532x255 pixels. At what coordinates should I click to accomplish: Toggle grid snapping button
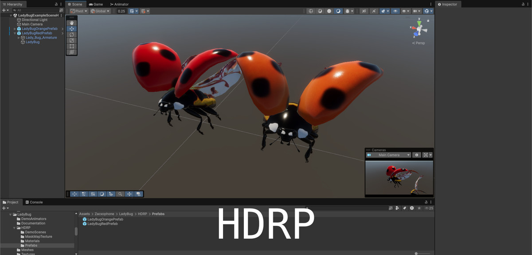pyautogui.click(x=132, y=11)
